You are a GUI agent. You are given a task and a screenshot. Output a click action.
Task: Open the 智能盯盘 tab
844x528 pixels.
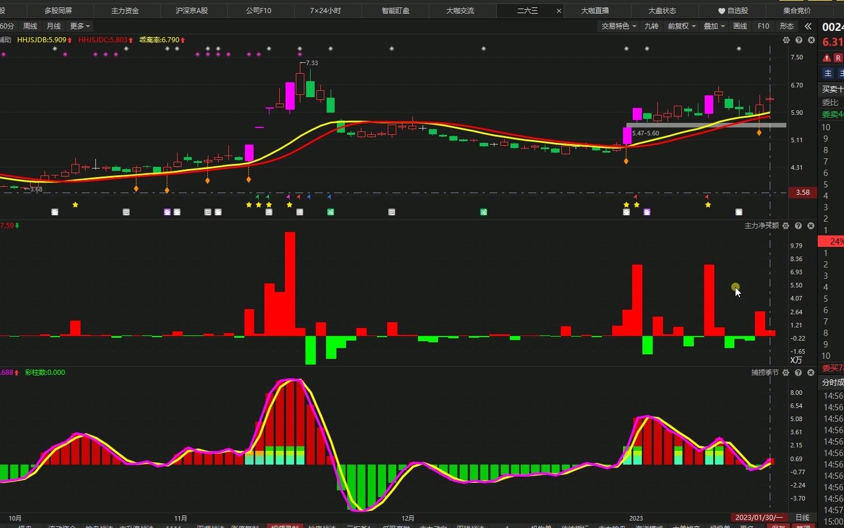point(396,11)
